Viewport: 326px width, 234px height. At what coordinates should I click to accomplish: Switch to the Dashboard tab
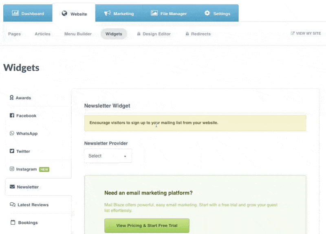pos(28,13)
